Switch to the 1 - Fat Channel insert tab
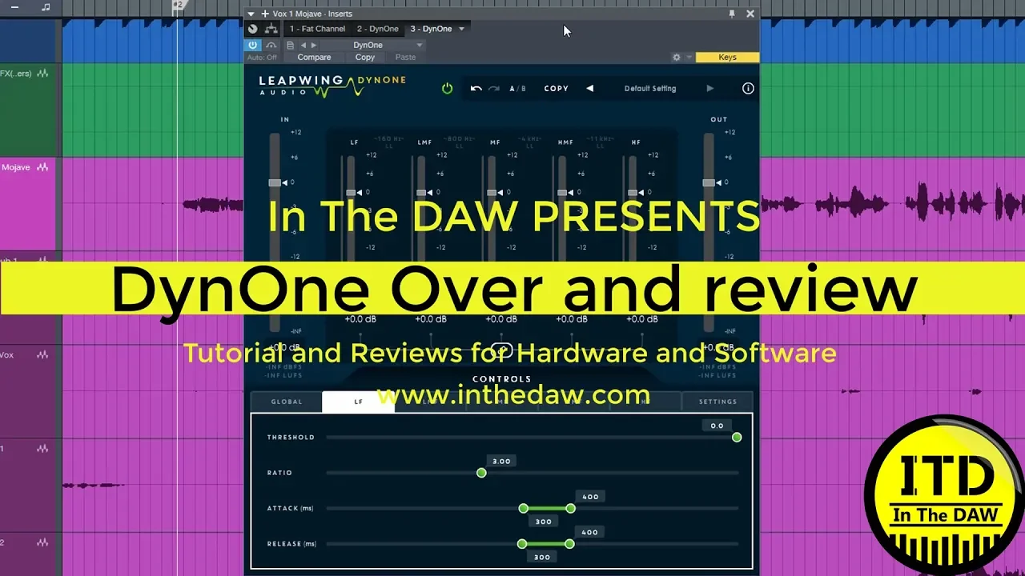This screenshot has width=1025, height=576. coord(318,29)
